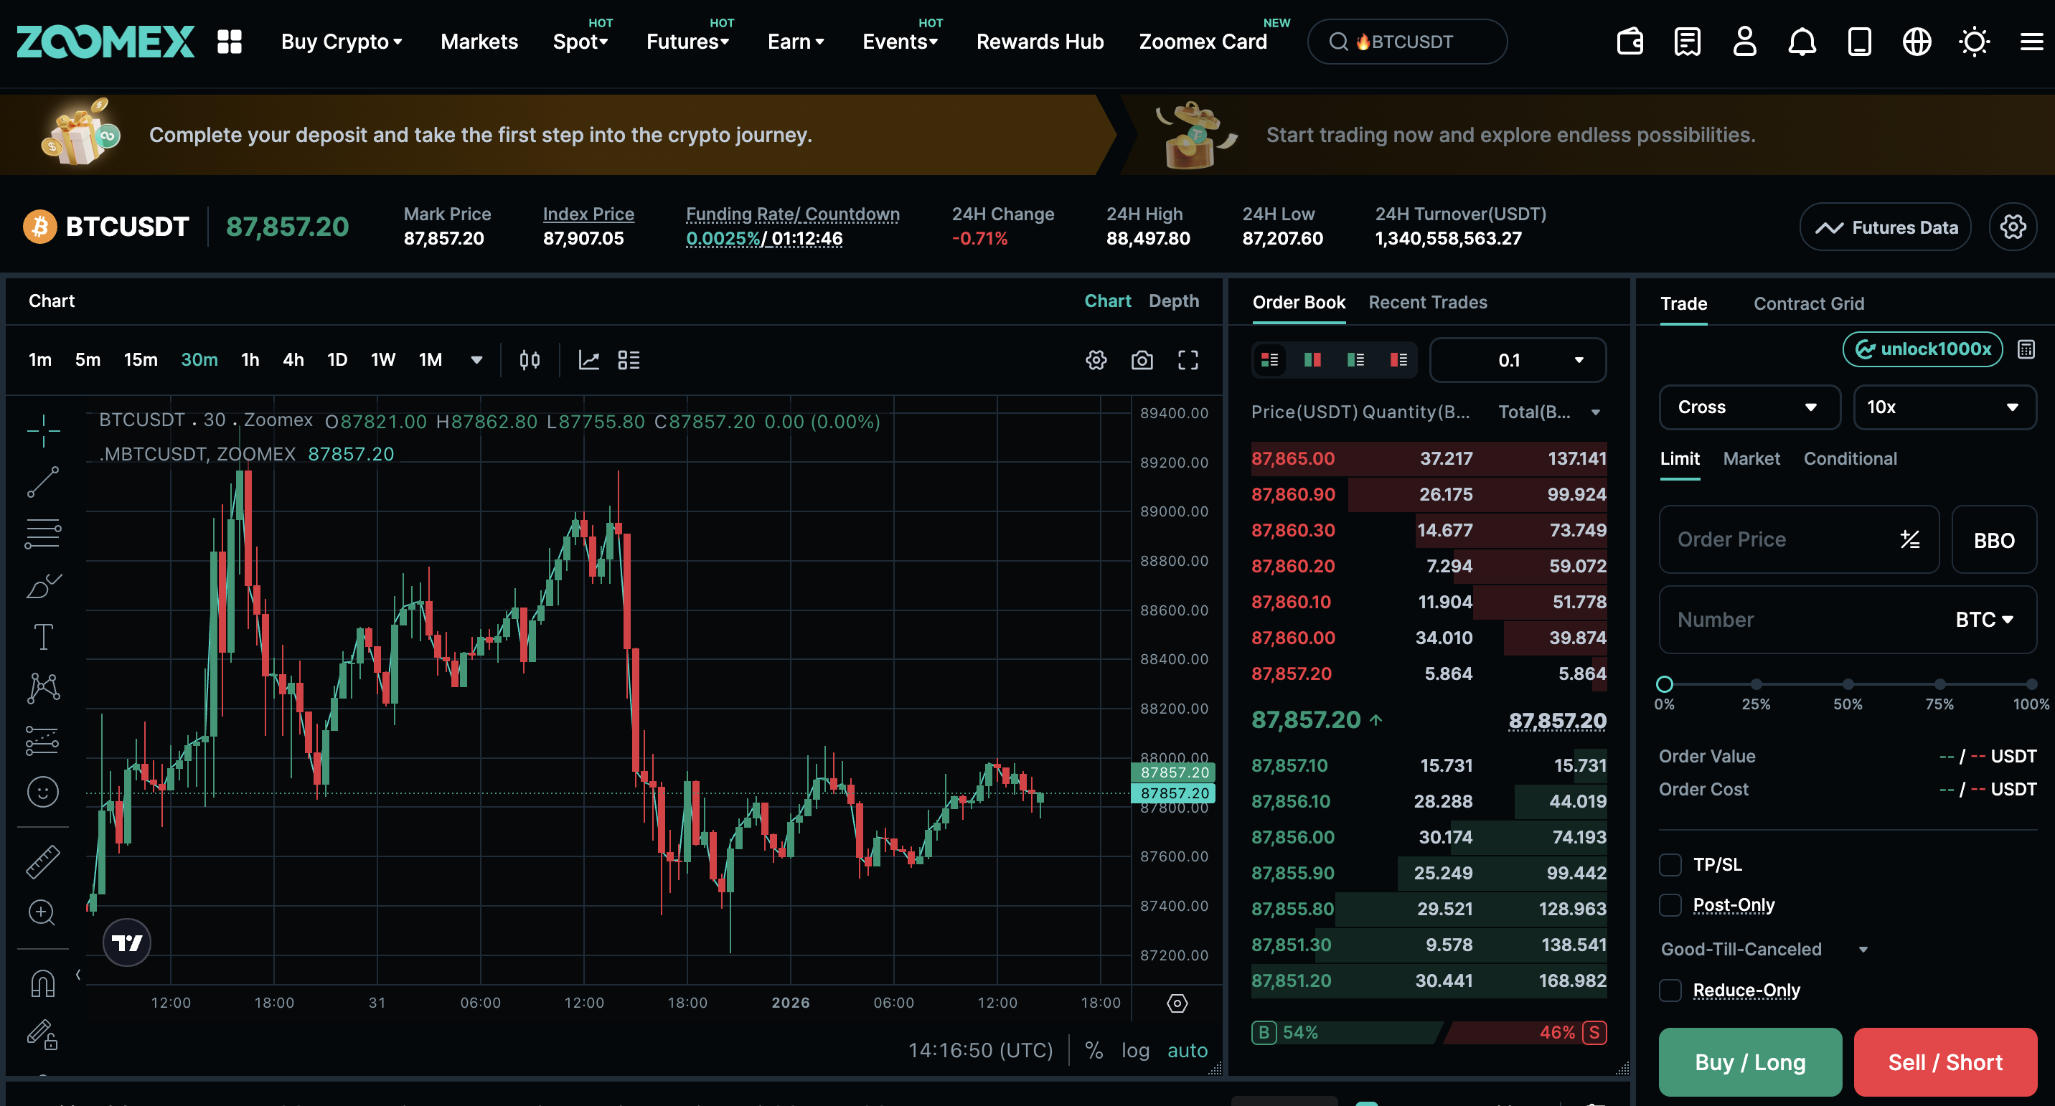Toggle the light/dark theme sun icon
The height and width of the screenshot is (1106, 2055).
[x=1974, y=42]
